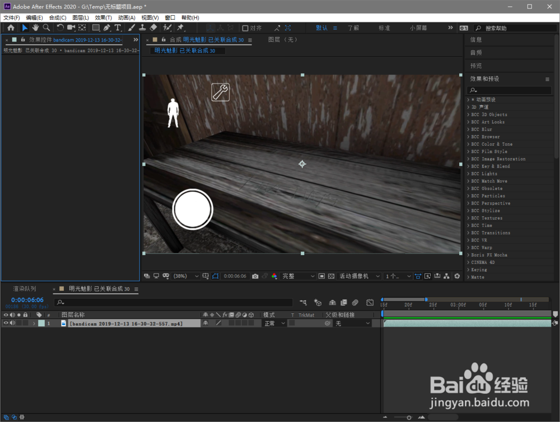Click the composition flowchart icon in viewer
Viewport: 560px width, 422px height.
point(446,276)
